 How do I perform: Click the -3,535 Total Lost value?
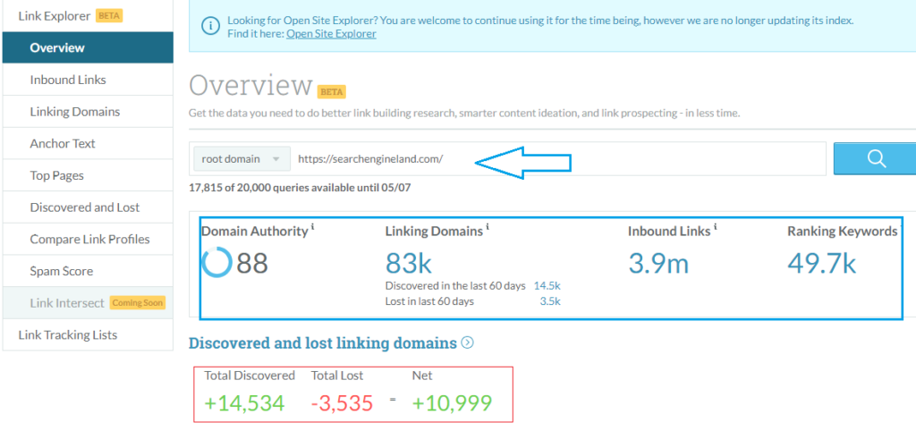click(x=342, y=403)
